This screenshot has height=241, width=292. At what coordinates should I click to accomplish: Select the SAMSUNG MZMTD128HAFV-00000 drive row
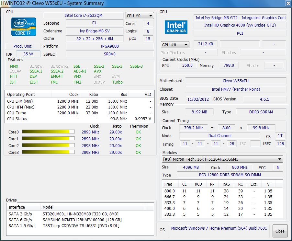pyautogui.click(x=80, y=220)
